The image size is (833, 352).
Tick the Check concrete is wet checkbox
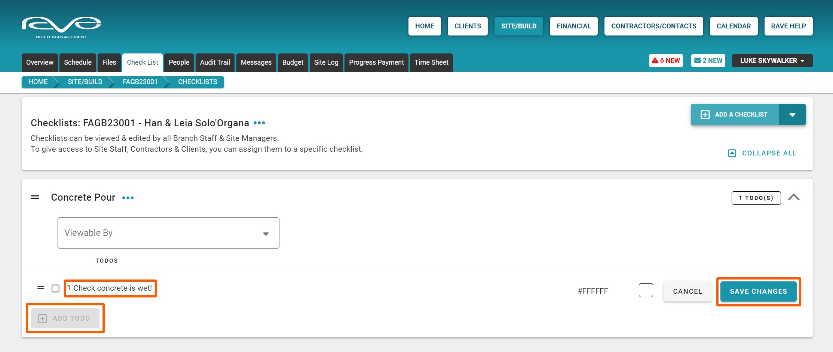click(56, 288)
